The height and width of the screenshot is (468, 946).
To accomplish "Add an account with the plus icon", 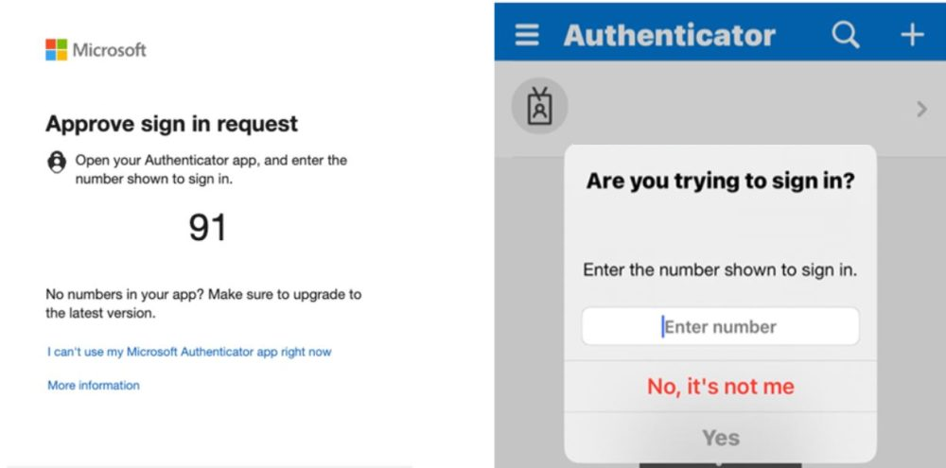I will coord(911,35).
